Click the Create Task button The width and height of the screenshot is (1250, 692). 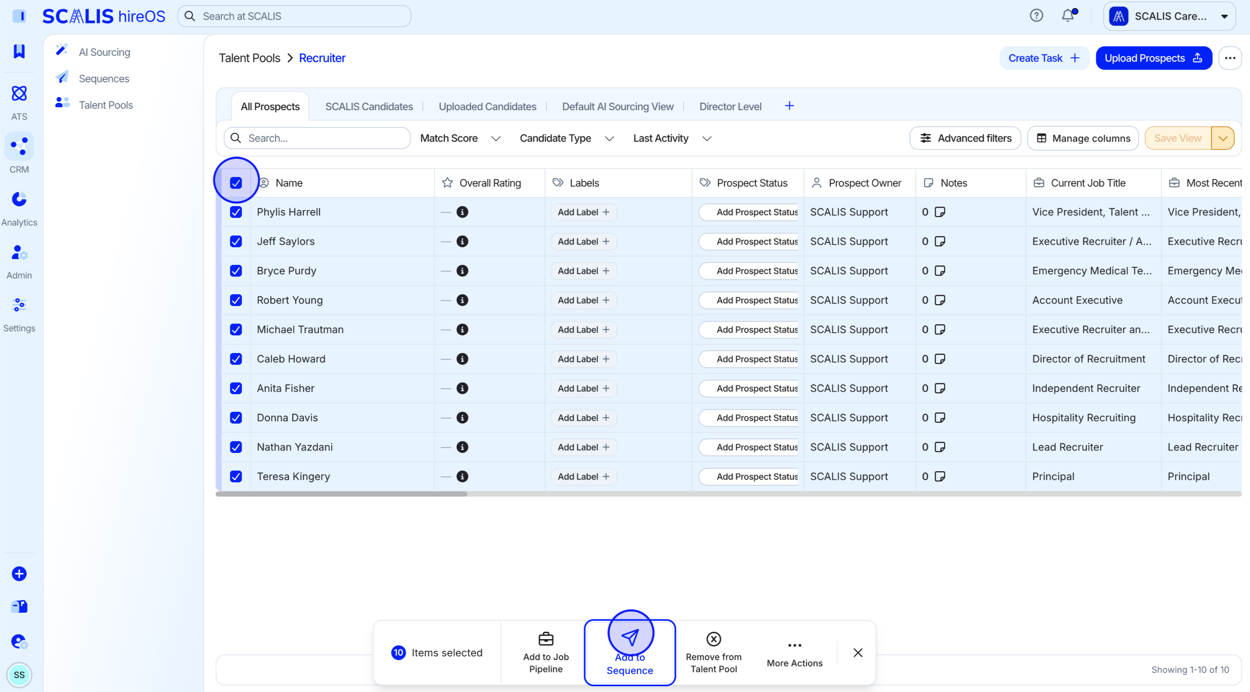(1044, 58)
